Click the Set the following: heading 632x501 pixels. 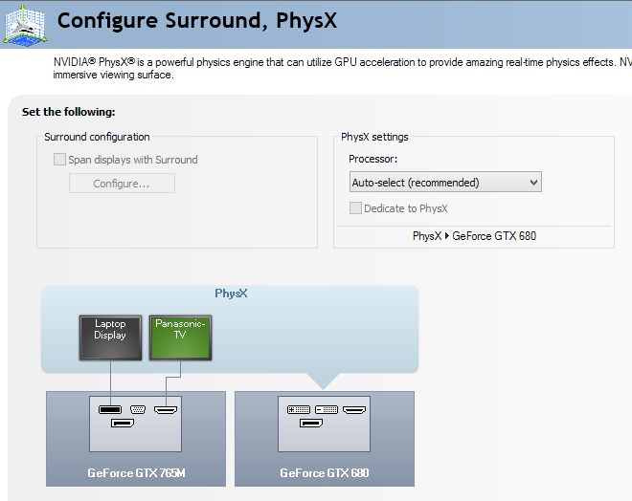pyautogui.click(x=69, y=112)
